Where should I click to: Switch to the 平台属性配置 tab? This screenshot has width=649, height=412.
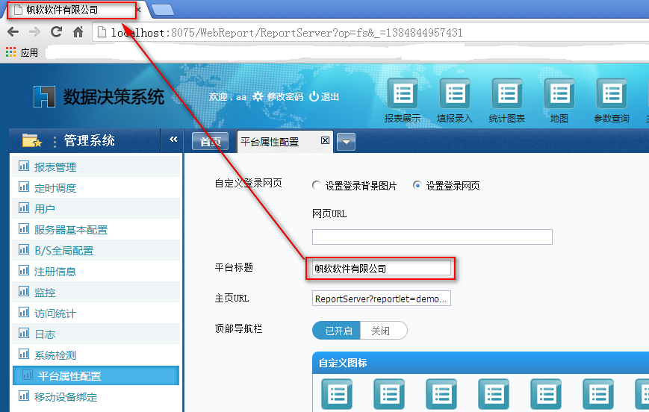coord(285,142)
